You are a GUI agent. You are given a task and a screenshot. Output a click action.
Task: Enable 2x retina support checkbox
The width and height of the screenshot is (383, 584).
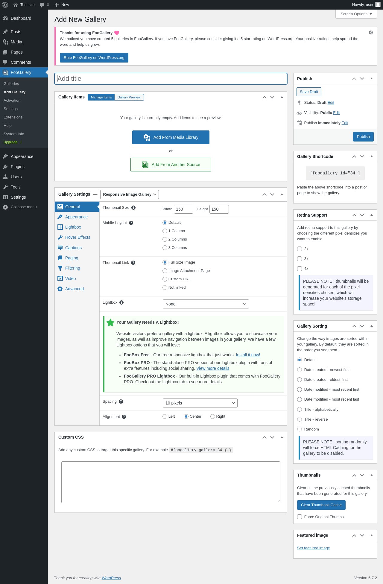tap(300, 249)
